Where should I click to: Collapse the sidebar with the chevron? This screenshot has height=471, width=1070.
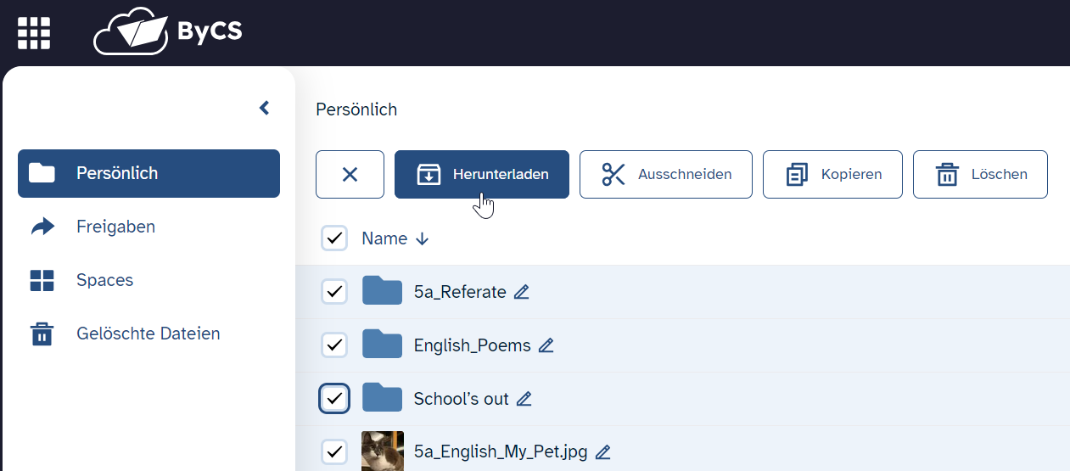[264, 108]
